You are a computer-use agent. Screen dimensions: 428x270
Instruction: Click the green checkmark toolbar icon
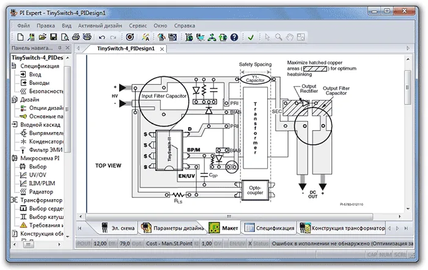[x=251, y=37]
